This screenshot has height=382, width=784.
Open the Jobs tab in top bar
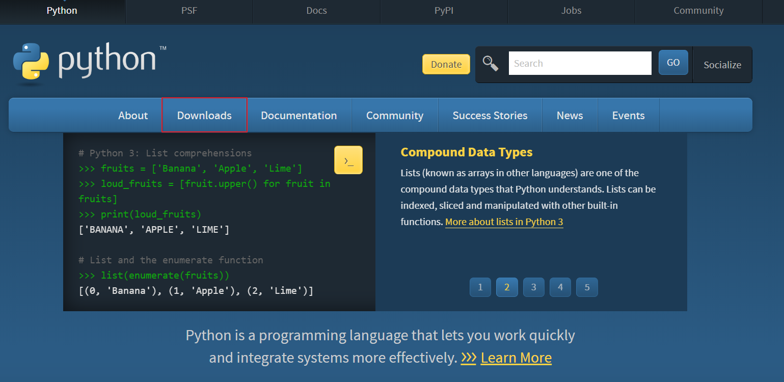tap(571, 11)
